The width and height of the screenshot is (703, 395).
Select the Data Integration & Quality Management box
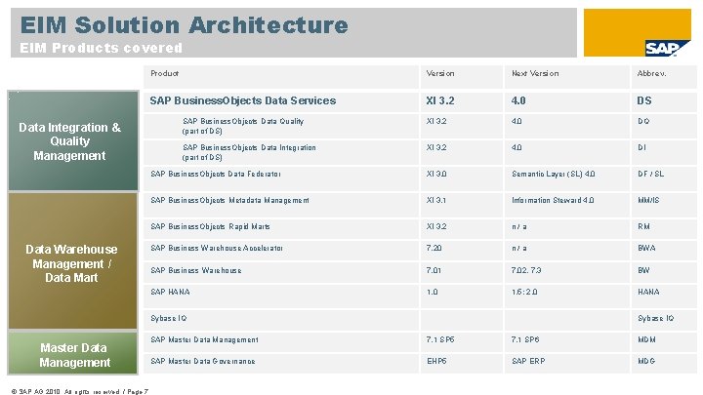point(70,141)
